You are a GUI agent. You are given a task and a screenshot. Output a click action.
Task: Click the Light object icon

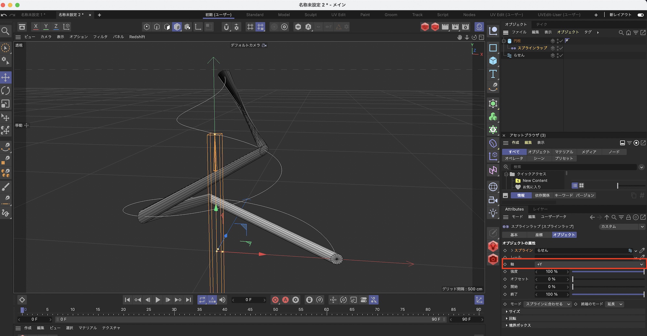[x=493, y=213]
